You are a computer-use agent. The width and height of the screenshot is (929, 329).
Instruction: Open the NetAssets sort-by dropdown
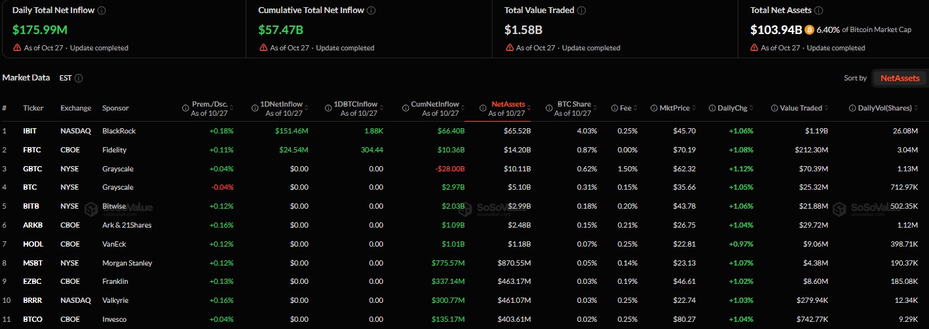(x=900, y=78)
